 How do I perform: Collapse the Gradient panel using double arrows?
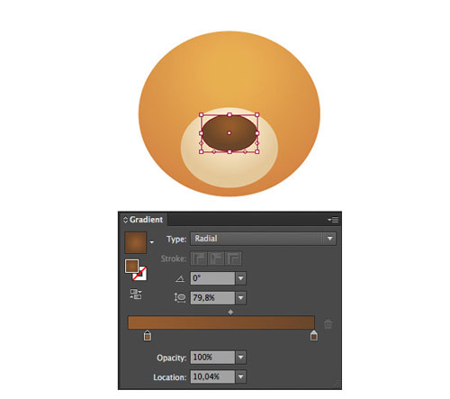click(x=125, y=220)
